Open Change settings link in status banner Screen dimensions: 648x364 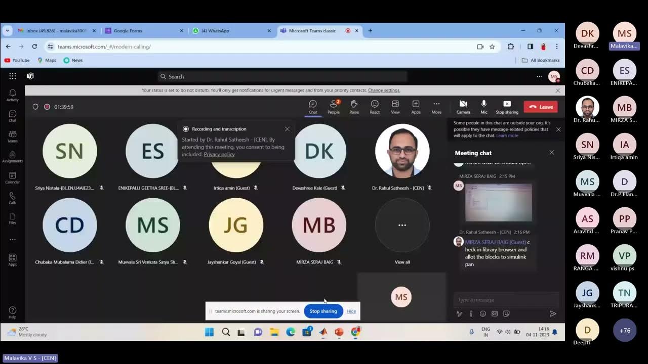tap(384, 90)
